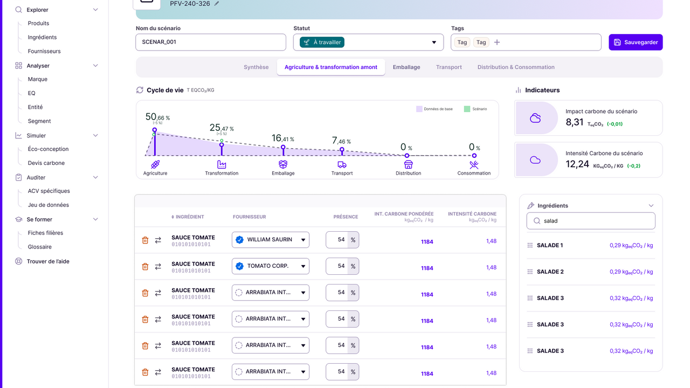Click the Agriculture icon in lifecycle chart
The width and height of the screenshot is (690, 388).
(155, 164)
